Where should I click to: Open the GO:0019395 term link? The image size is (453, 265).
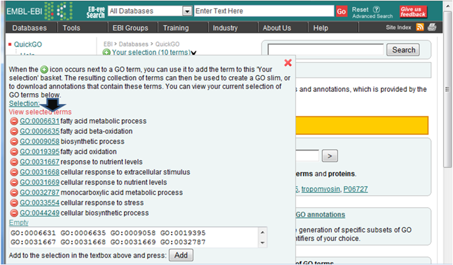[40, 152]
